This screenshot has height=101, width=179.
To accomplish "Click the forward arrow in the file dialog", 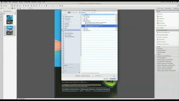I will coord(65,12).
